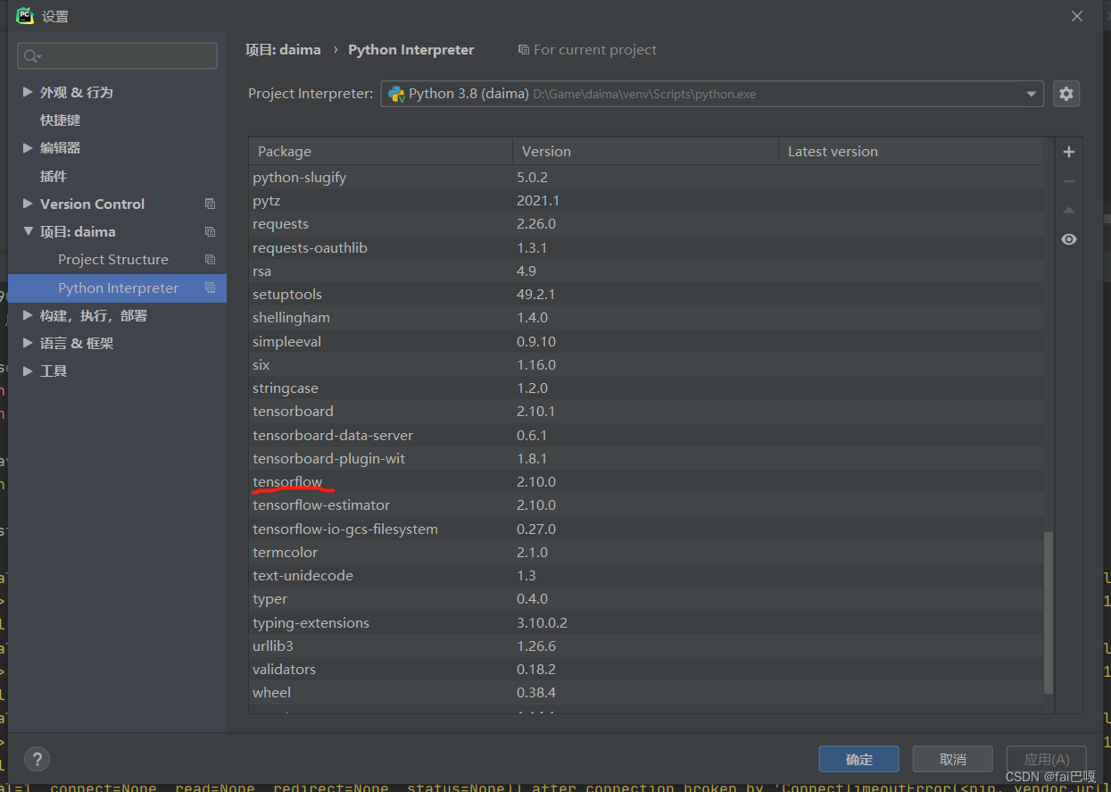Click the upgrade package arrow icon

[x=1068, y=211]
